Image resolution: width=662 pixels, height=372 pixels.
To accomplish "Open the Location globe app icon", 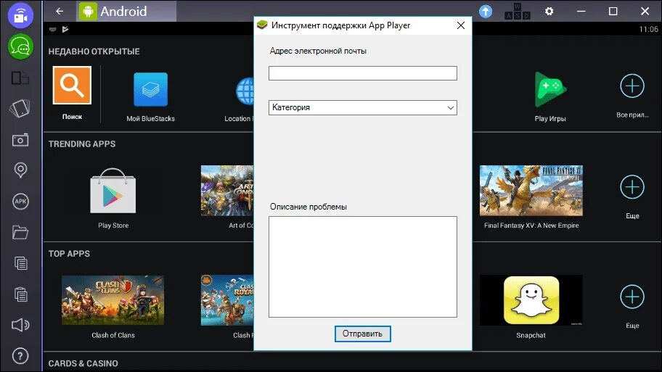I will [245, 91].
